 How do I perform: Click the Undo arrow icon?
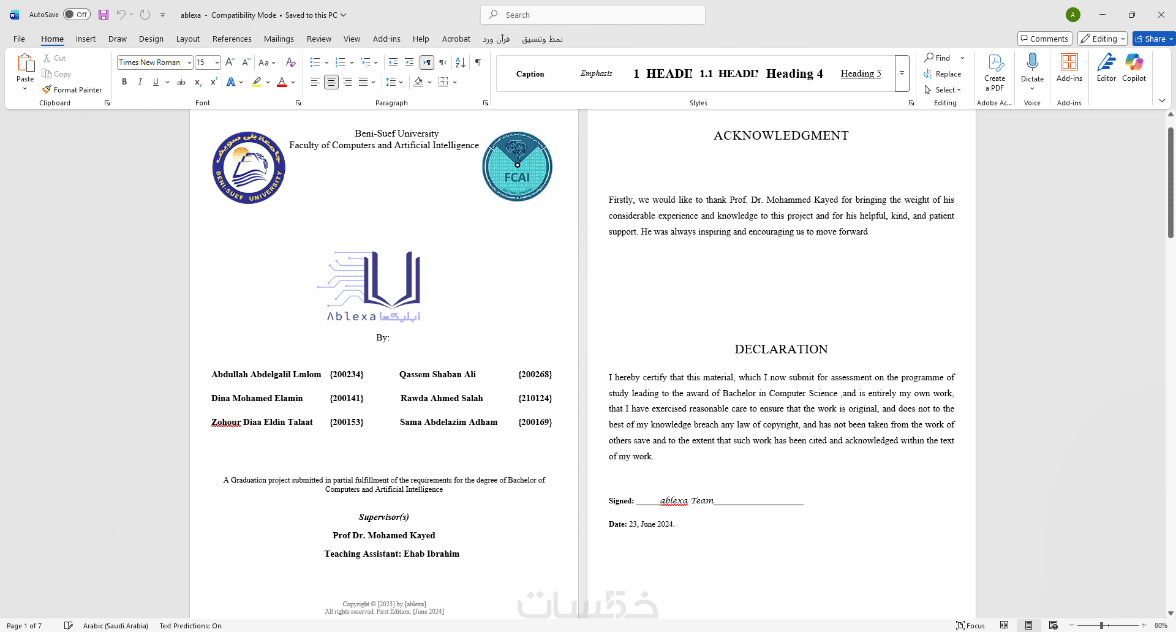(121, 15)
